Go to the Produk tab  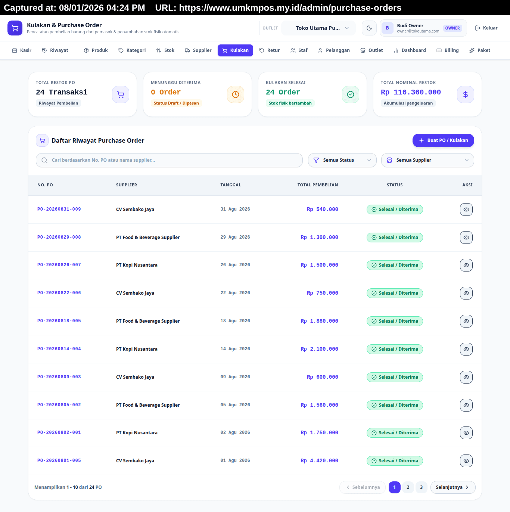tap(96, 50)
